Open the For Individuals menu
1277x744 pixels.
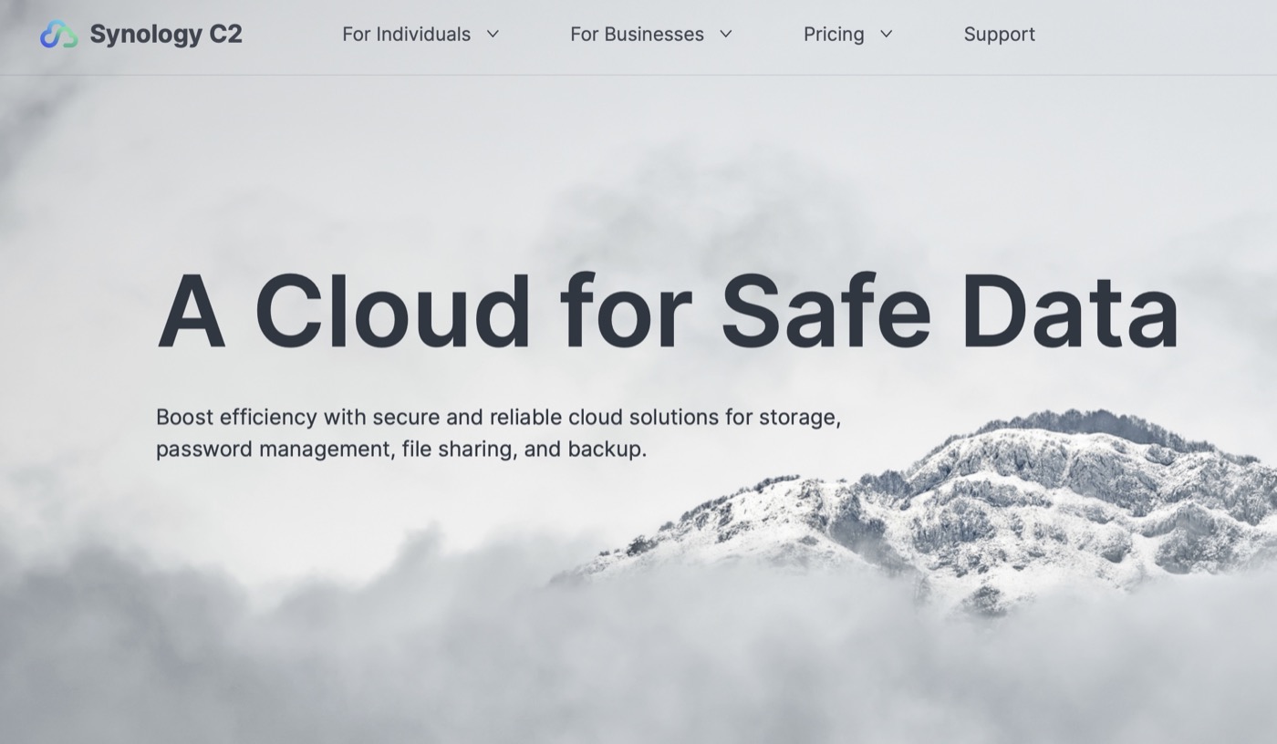[x=406, y=35]
